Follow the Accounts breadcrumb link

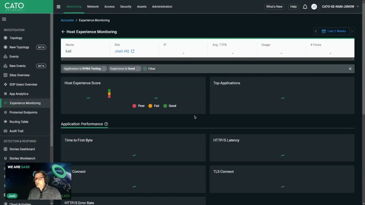[x=67, y=20]
